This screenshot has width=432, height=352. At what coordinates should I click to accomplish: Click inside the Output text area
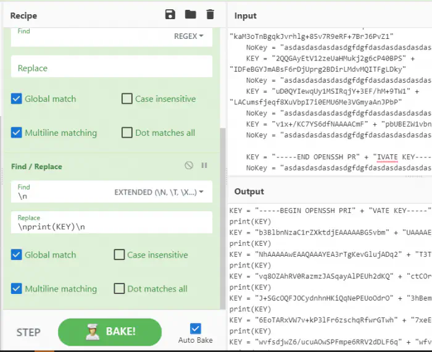pyautogui.click(x=330, y=272)
